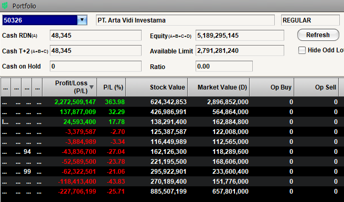Viewport: 344px width, 202px height.
Task: Select the loss value -62,322,501
Action: coord(79,172)
